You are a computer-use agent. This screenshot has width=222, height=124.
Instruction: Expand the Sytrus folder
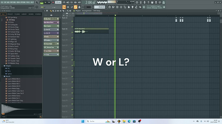coord(10,74)
